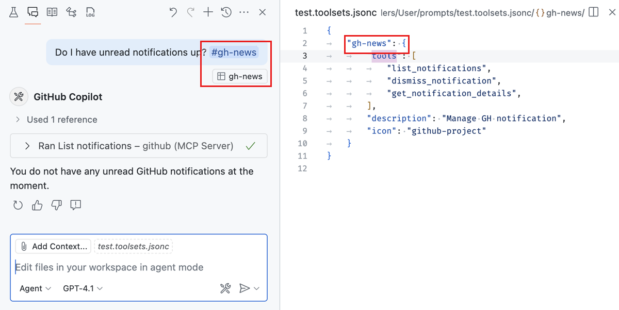The height and width of the screenshot is (310, 619).
Task: Open the split editor icon beside the tab
Action: (593, 12)
